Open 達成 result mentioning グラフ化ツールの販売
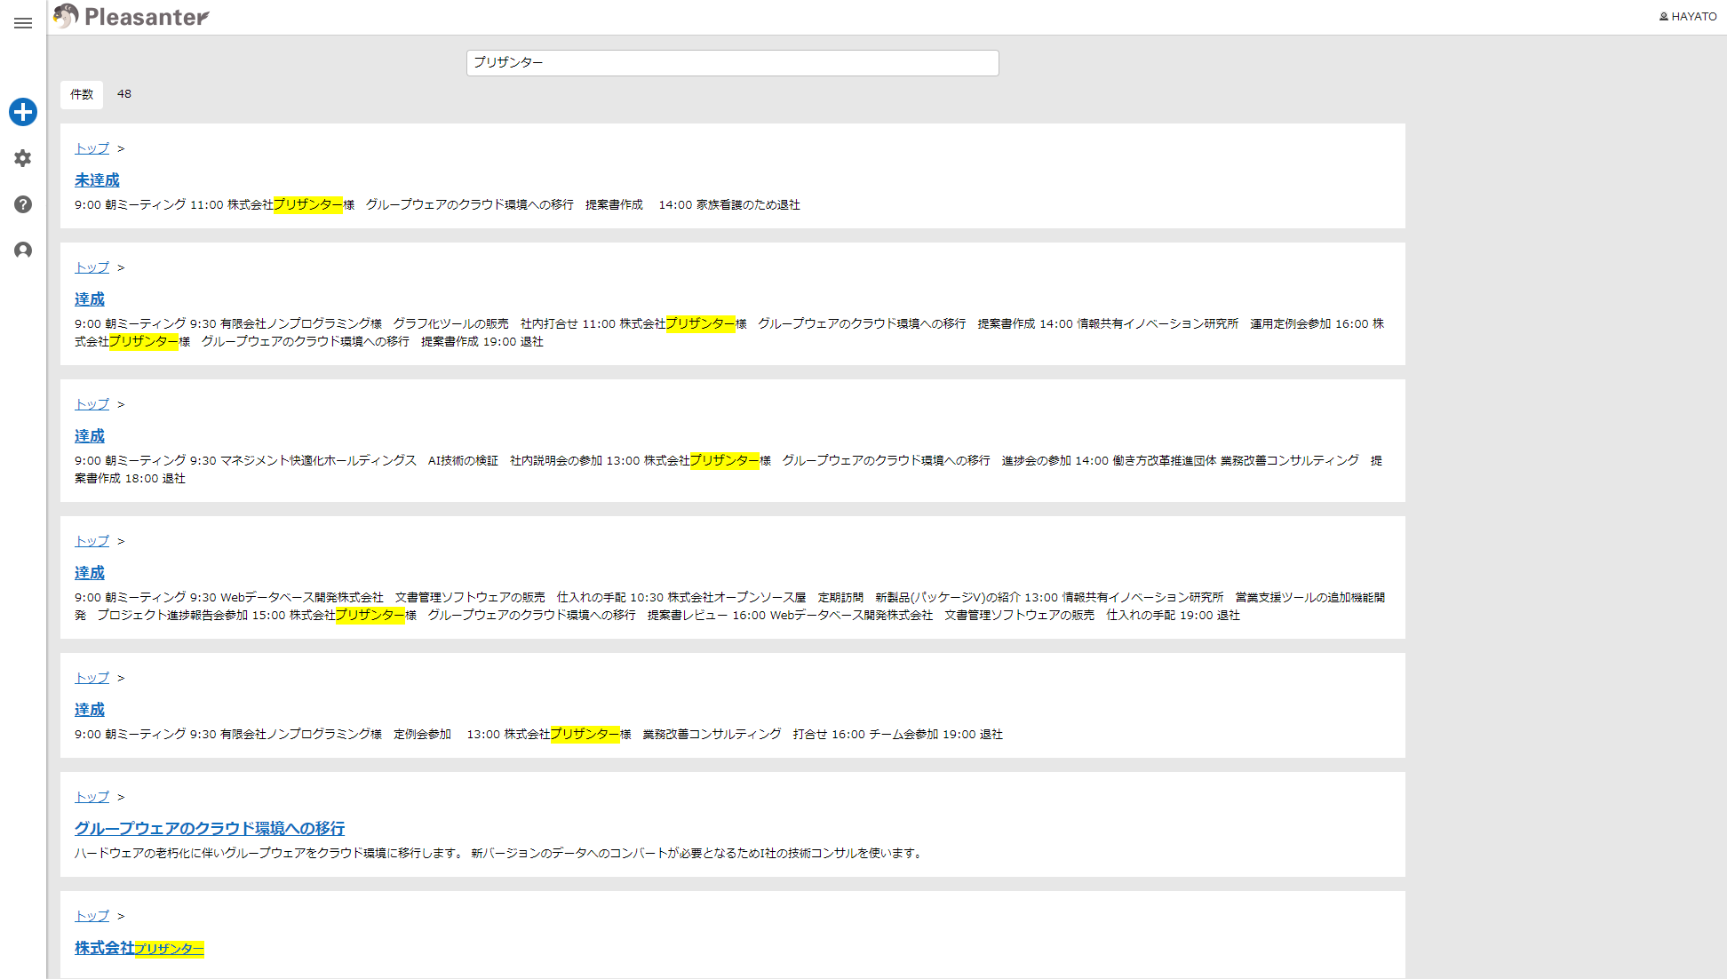1727x979 pixels. [90, 299]
